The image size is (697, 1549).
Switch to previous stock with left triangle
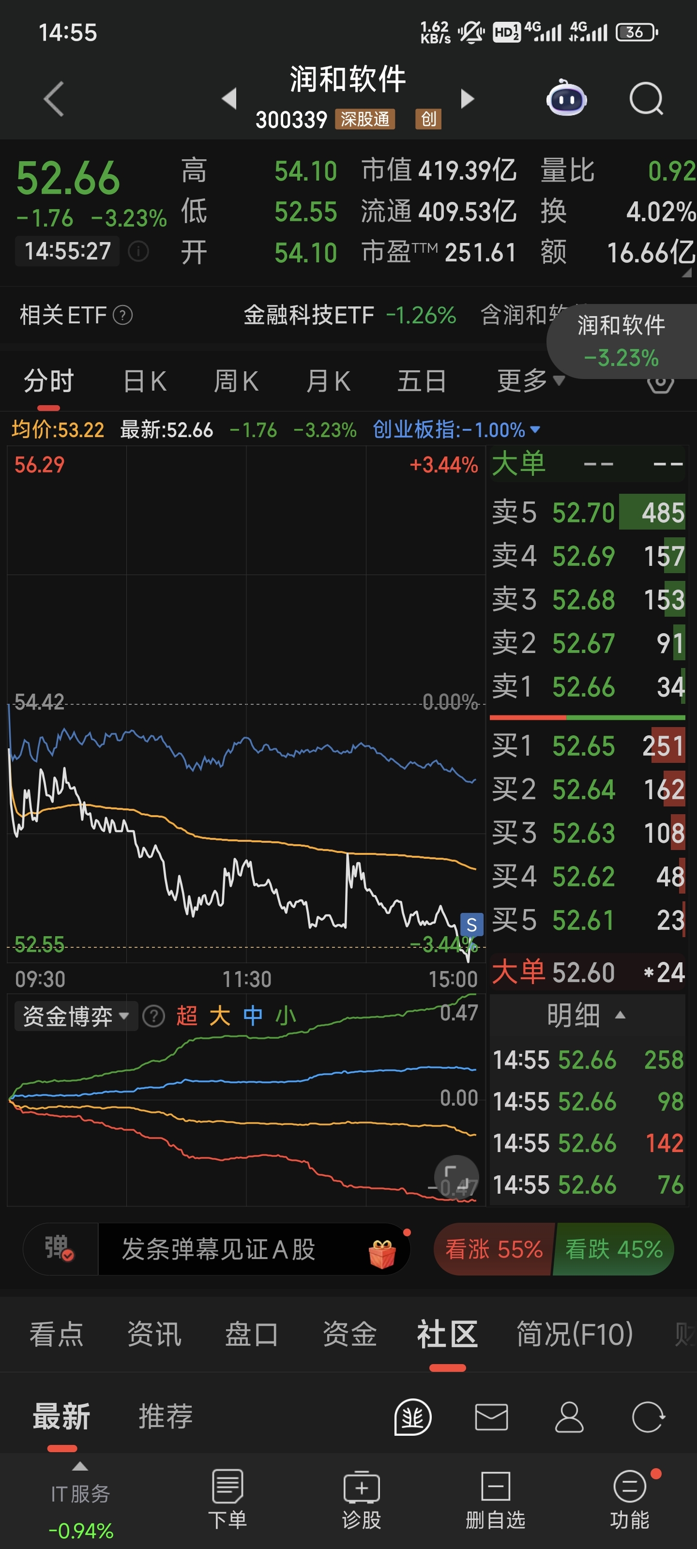pyautogui.click(x=229, y=99)
